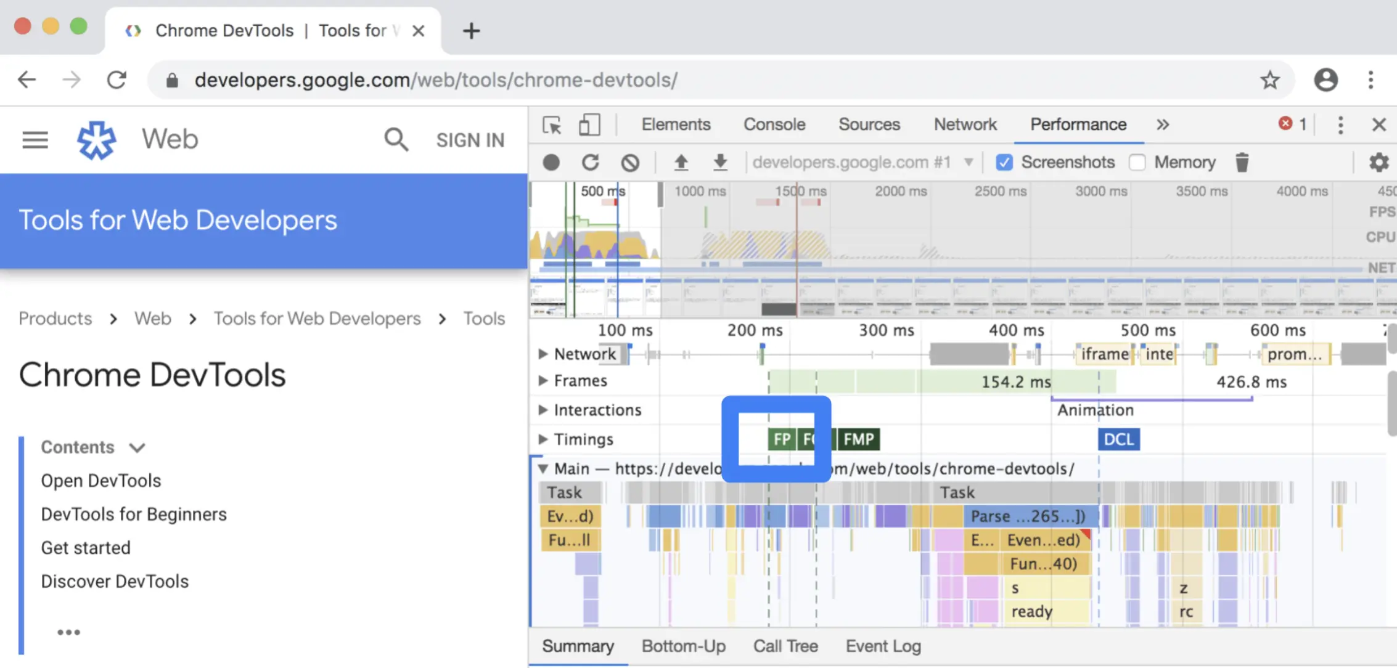
Task: Enable the Memory checkbox
Action: click(x=1137, y=163)
